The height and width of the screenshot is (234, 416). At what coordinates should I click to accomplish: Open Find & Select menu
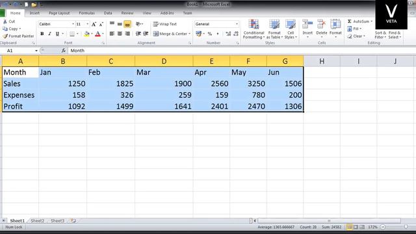(395, 34)
